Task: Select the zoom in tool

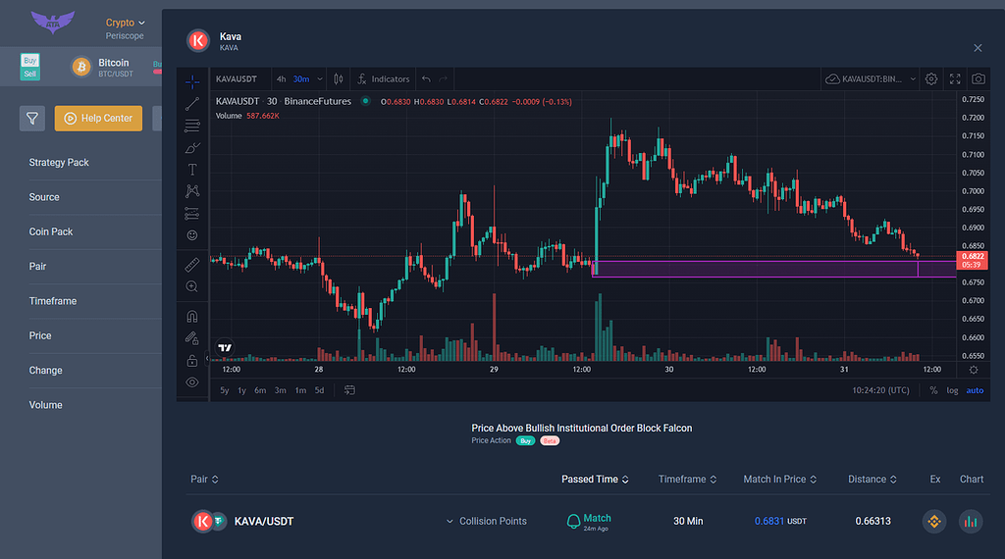Action: [192, 286]
